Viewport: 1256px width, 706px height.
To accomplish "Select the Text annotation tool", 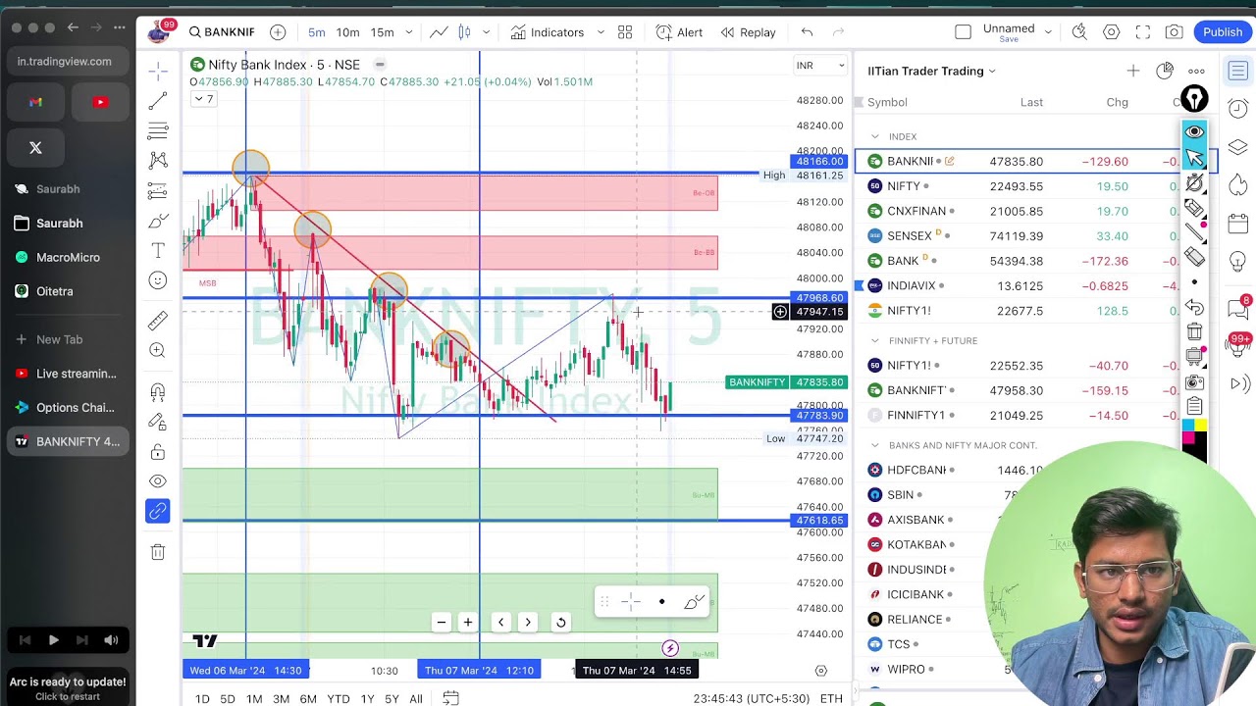I will point(158,251).
